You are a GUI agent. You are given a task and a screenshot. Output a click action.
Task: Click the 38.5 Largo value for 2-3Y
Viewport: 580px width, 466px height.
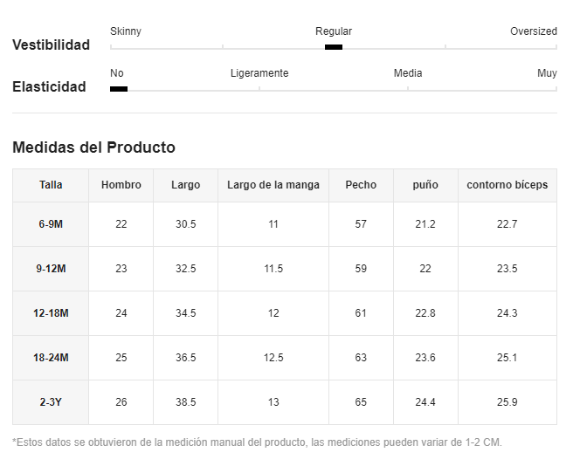186,402
